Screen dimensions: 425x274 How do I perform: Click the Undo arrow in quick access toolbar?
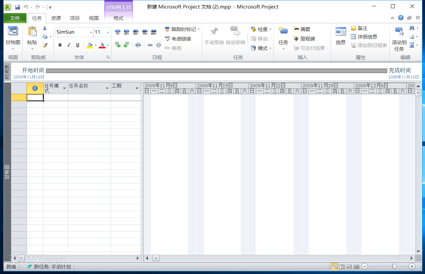coord(26,7)
